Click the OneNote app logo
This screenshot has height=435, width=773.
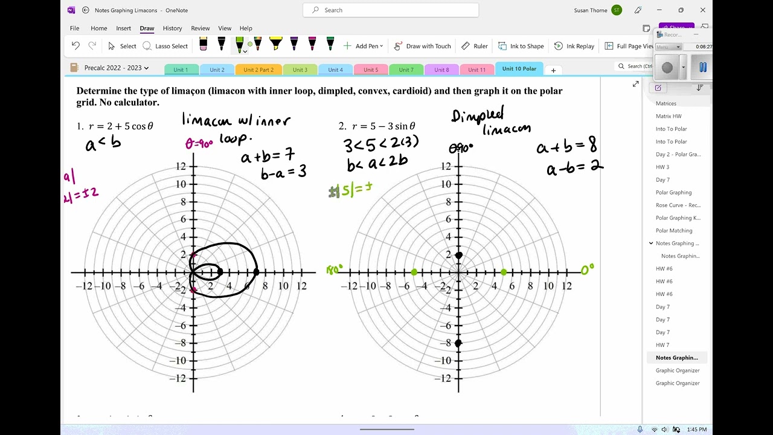(71, 10)
